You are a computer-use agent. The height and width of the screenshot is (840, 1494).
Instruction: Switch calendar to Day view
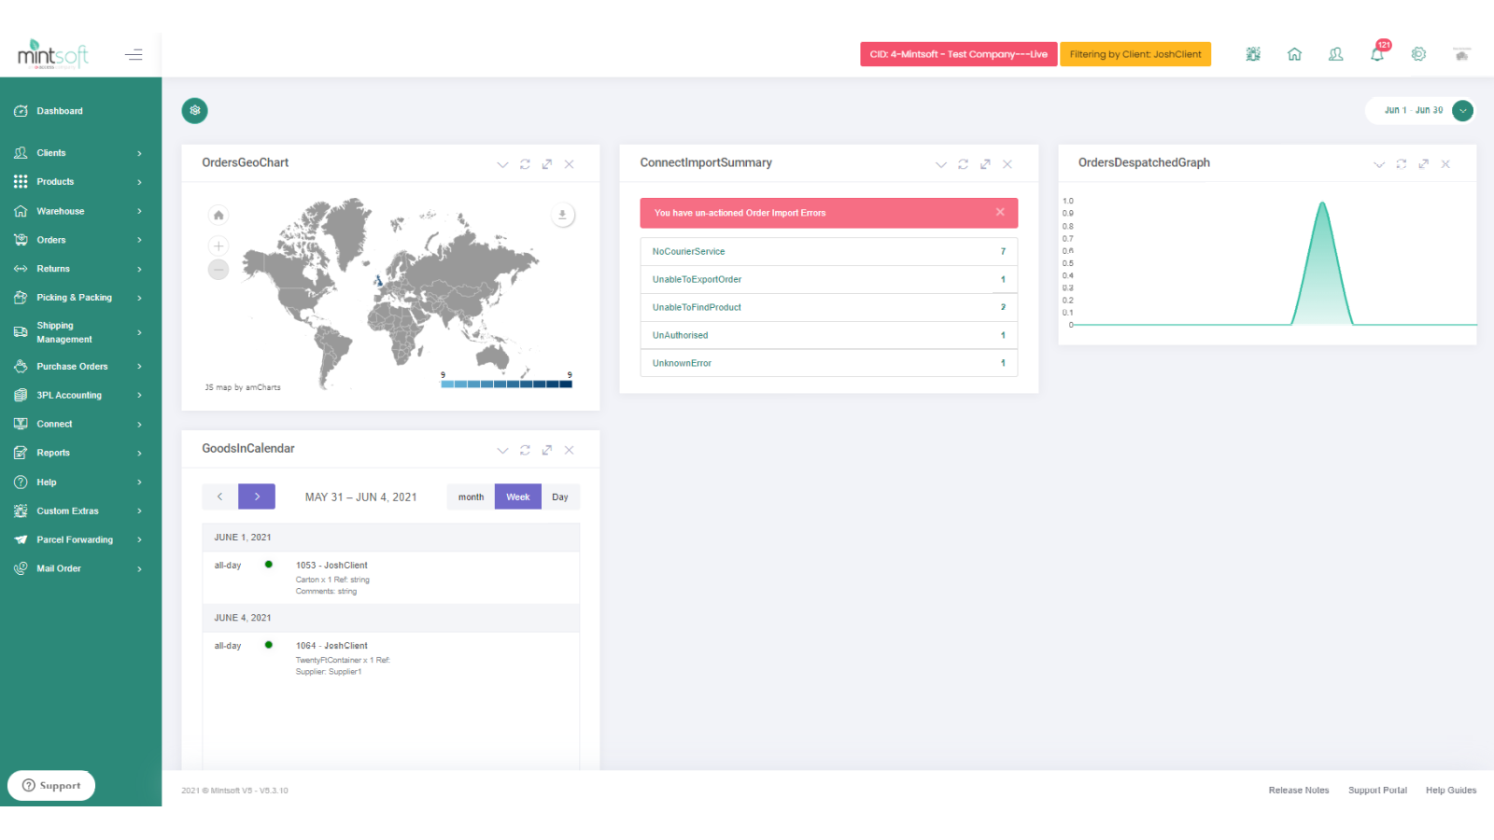[x=560, y=497]
